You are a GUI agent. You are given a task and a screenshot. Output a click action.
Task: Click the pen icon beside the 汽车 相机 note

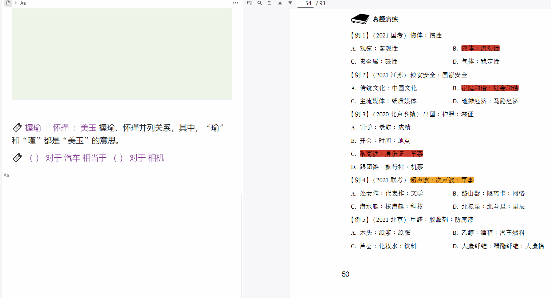(x=17, y=157)
